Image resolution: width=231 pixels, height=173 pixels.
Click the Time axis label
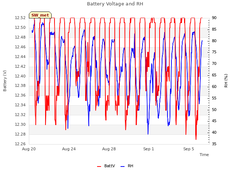[204, 155]
